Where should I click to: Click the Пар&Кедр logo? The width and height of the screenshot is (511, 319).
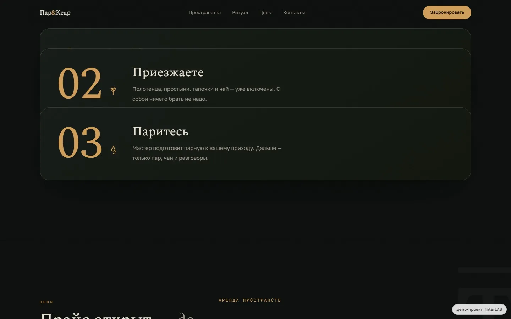point(55,13)
